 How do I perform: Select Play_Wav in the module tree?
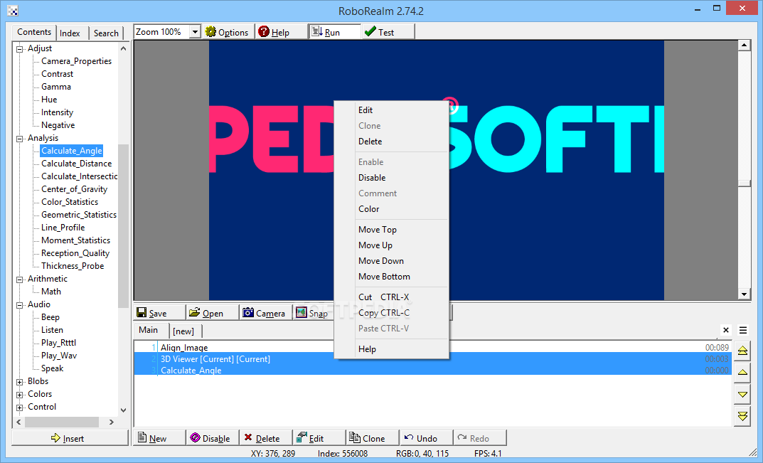tap(59, 356)
